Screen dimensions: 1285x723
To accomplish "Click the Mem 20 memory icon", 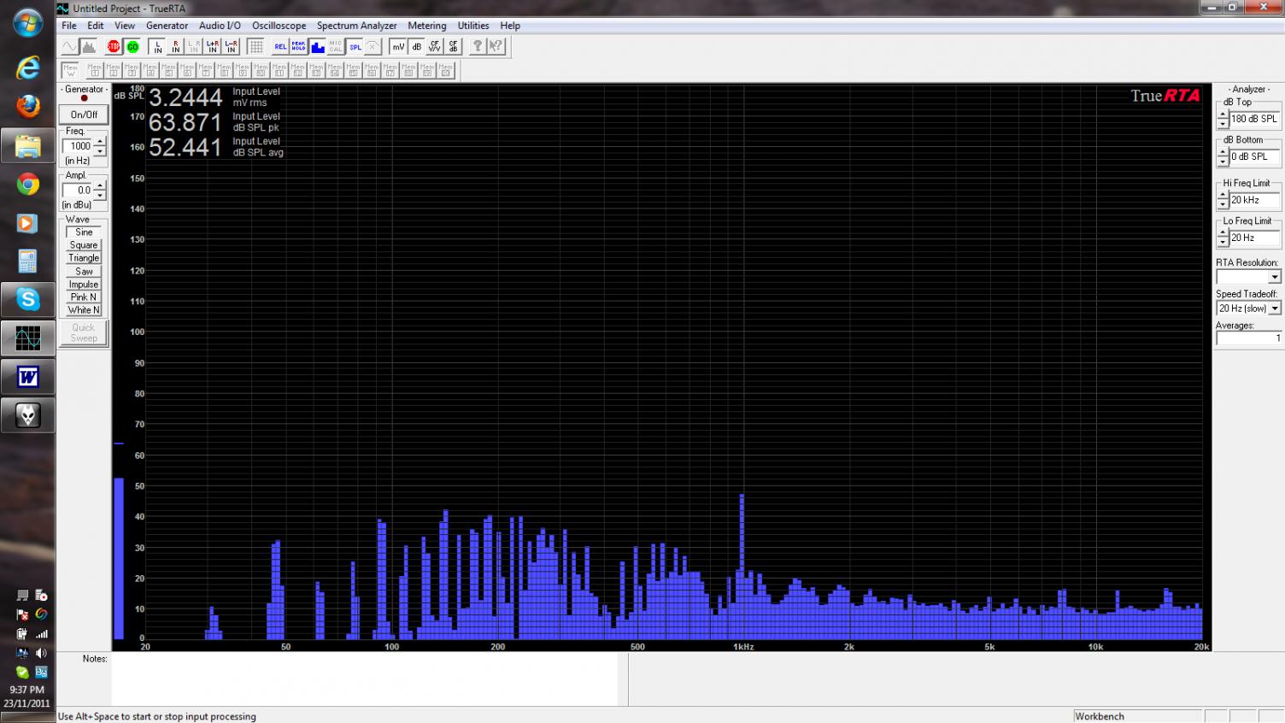I will click(x=445, y=70).
